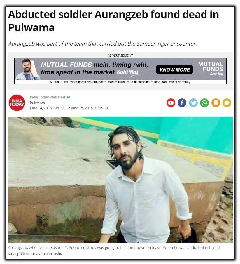Click the Pulwama location text
This screenshot has width=240, height=264.
tap(37, 103)
